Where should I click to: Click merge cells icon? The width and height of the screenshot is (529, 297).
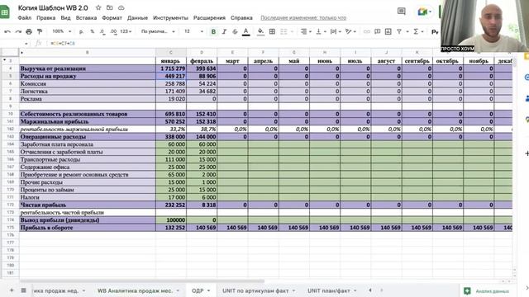click(284, 31)
